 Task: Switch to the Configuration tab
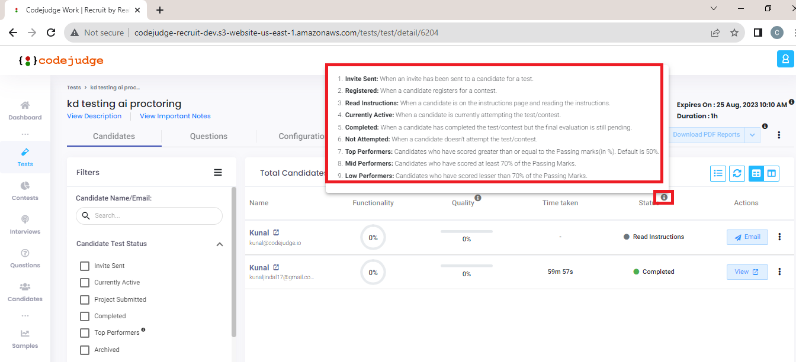coord(301,136)
